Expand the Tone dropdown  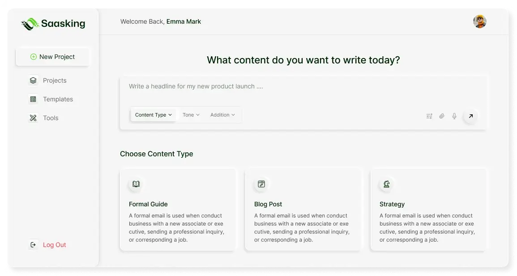pos(191,115)
